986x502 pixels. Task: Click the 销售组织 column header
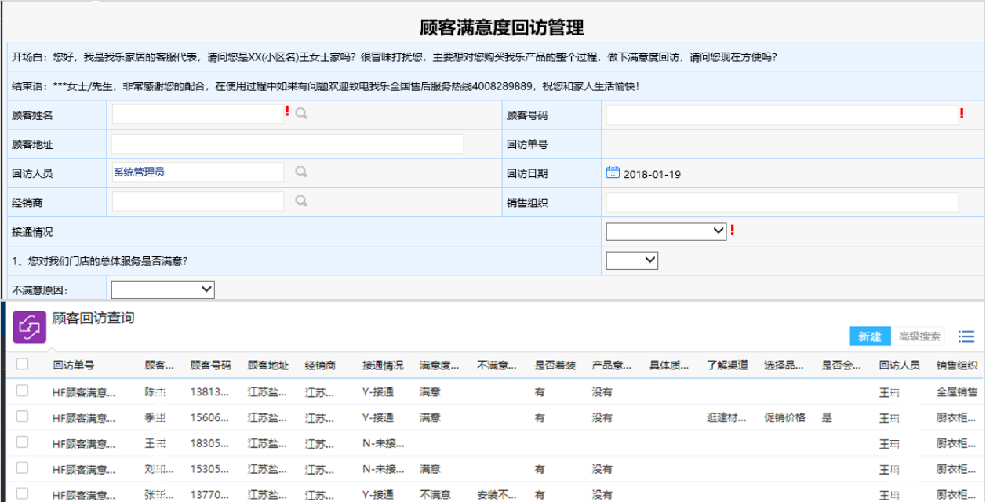(957, 365)
